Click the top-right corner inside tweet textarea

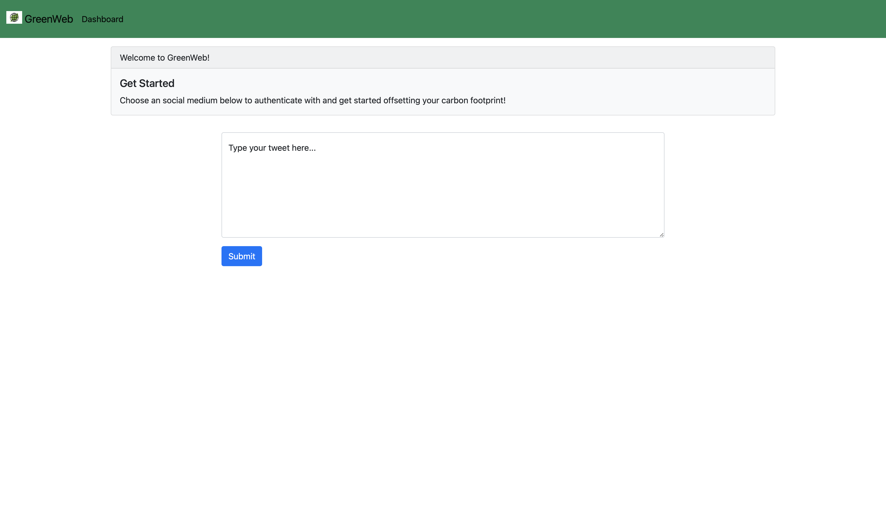point(654,140)
